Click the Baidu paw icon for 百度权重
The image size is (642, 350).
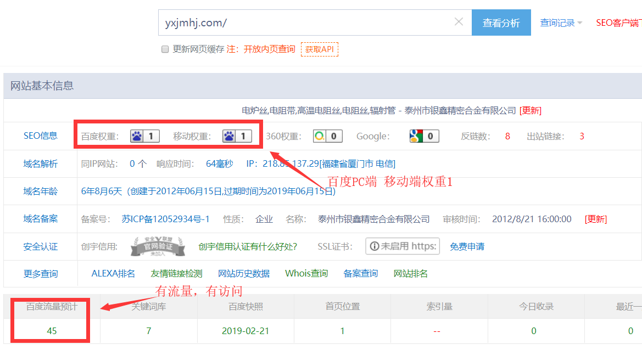point(137,136)
